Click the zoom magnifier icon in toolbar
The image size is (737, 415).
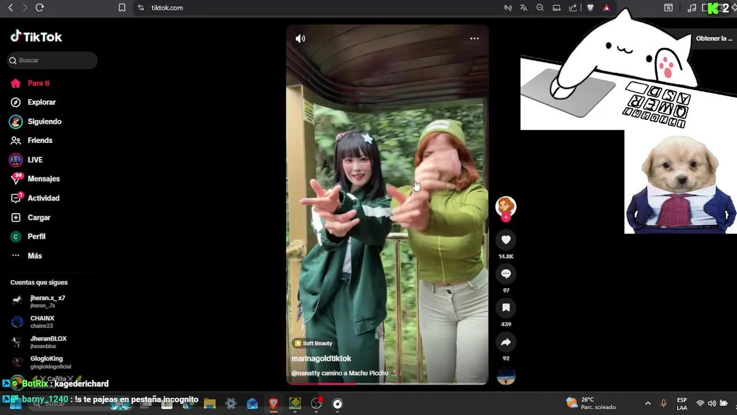[540, 7]
